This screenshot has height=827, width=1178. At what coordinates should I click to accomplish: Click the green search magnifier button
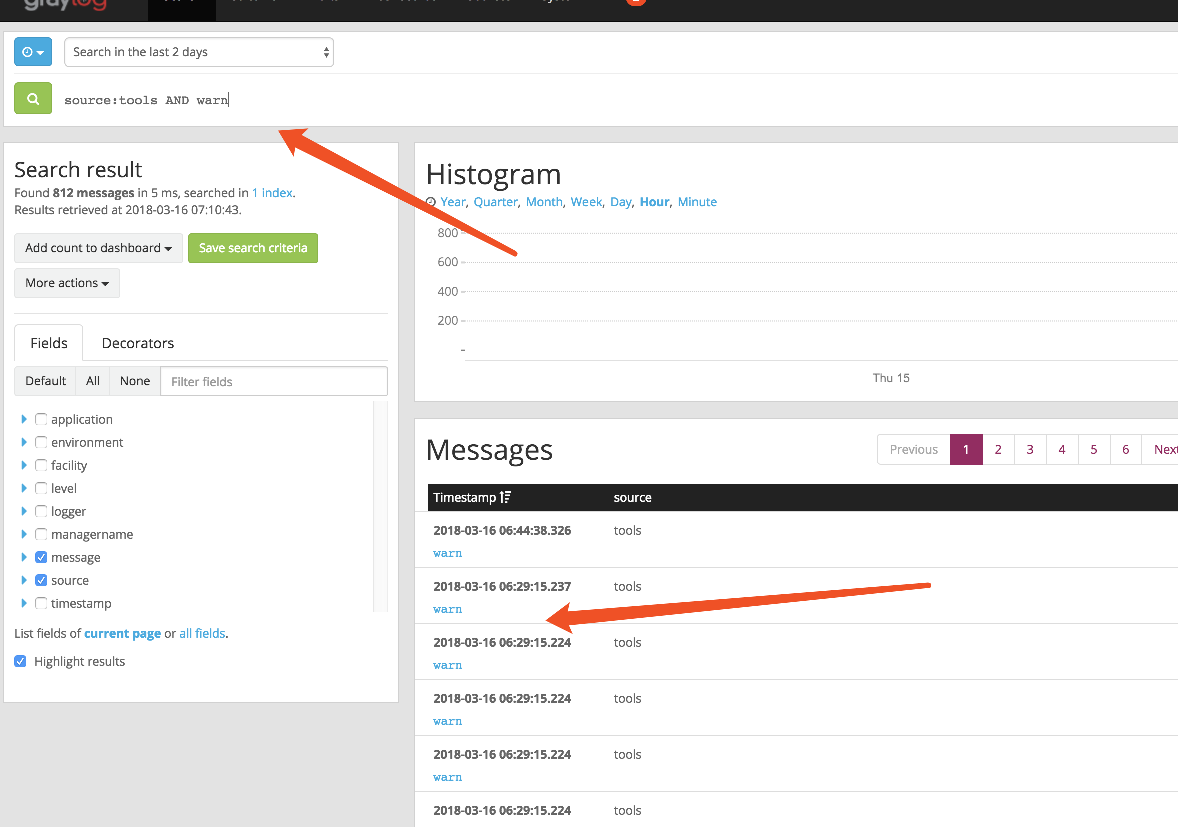point(33,99)
